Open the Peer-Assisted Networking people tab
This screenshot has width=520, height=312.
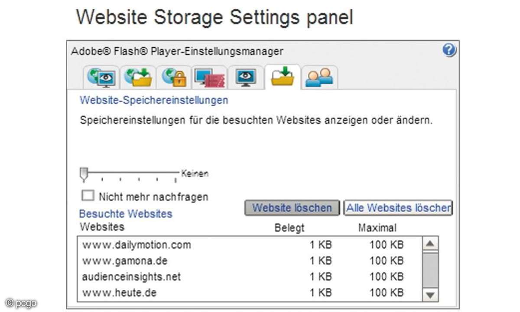tap(319, 78)
